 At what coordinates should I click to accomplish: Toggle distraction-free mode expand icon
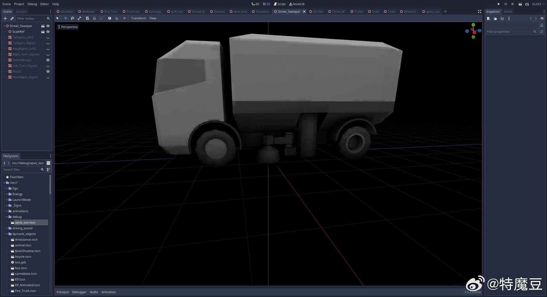click(x=480, y=12)
